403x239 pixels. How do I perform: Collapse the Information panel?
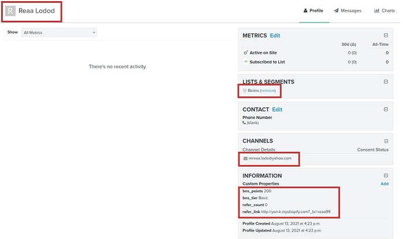click(x=386, y=175)
